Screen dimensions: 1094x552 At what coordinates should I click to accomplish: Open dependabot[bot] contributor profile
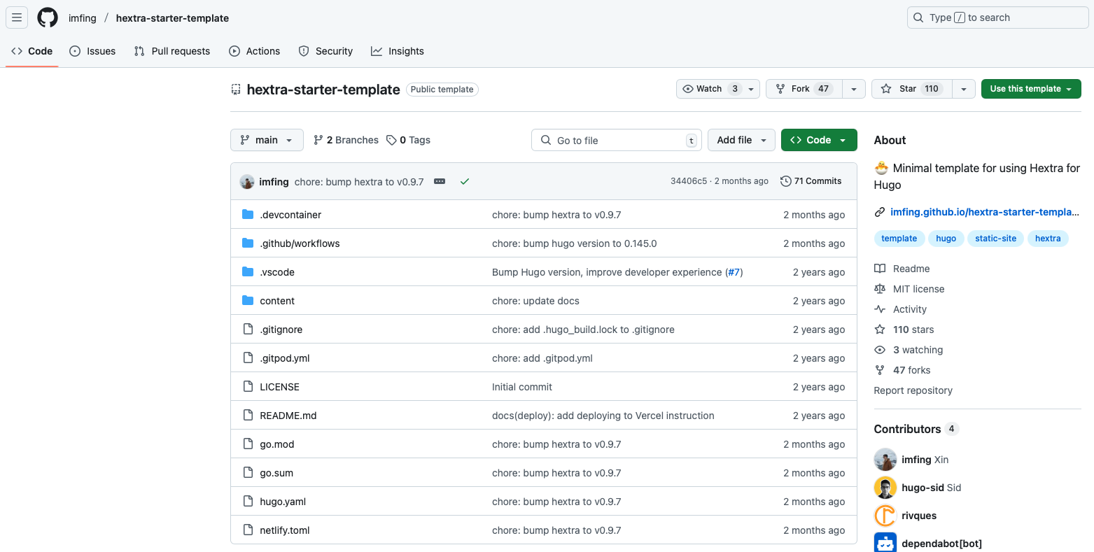tap(941, 544)
